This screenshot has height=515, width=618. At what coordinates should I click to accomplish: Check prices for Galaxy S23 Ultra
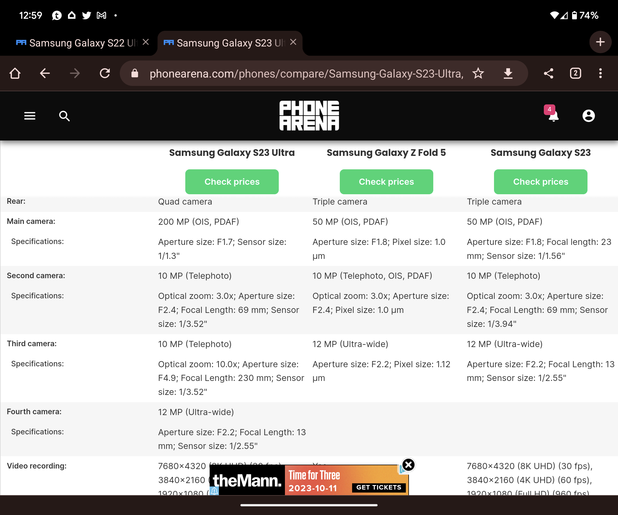tap(232, 182)
